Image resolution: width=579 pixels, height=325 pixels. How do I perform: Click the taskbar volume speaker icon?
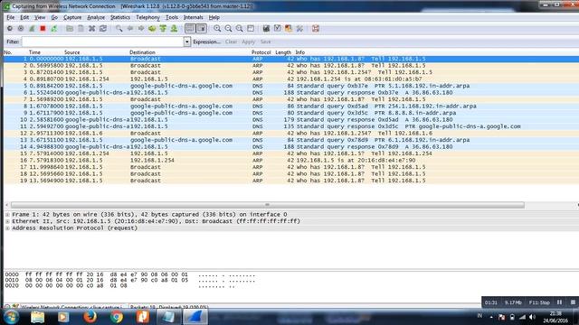coord(532,317)
